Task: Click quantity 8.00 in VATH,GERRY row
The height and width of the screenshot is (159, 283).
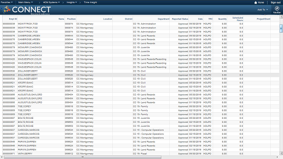Action: click(224, 154)
